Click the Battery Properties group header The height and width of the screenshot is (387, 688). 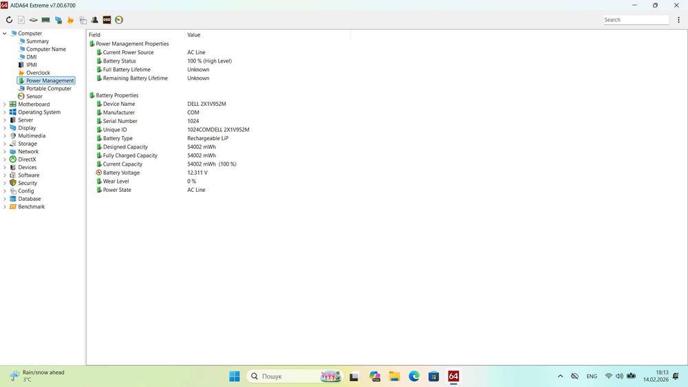pos(117,95)
